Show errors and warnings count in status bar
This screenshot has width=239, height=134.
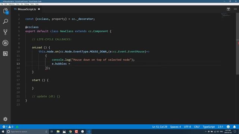point(8,127)
